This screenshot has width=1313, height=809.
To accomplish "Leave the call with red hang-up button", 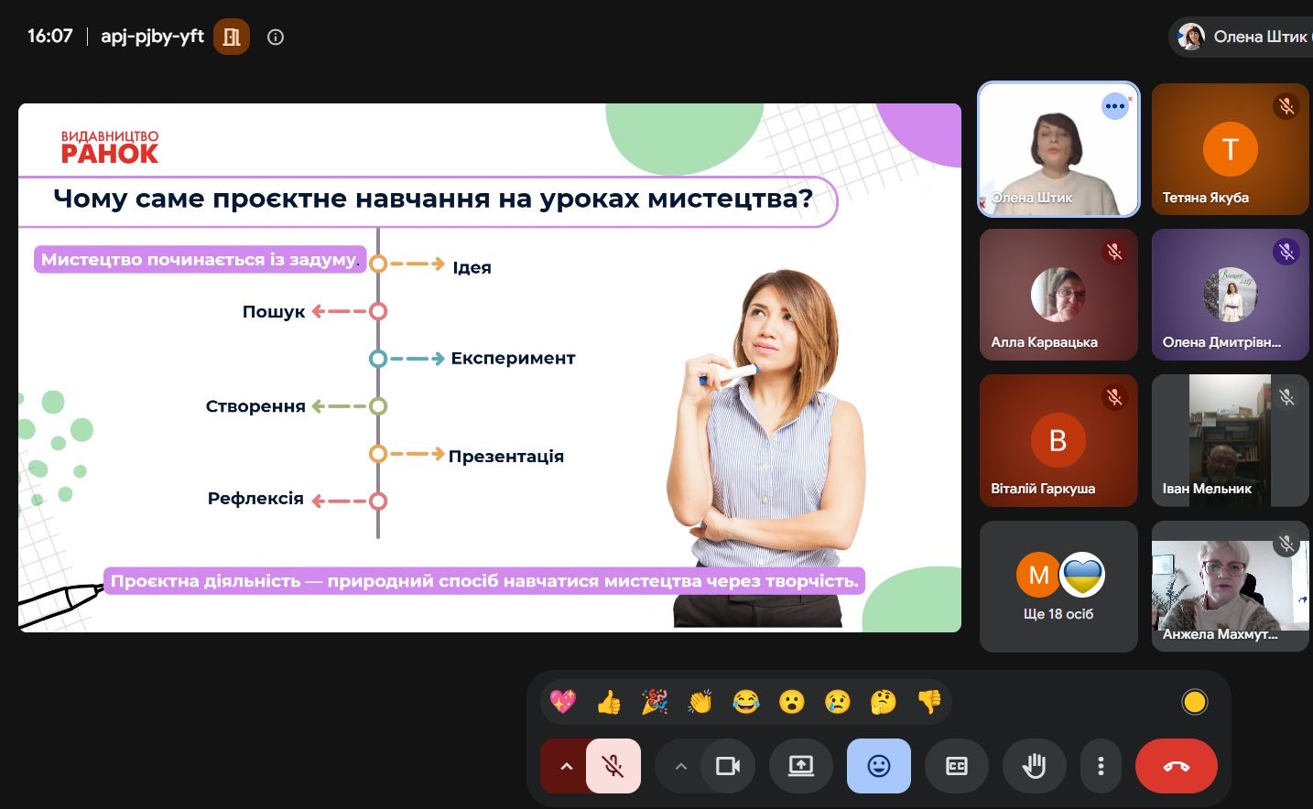I will tap(1177, 766).
